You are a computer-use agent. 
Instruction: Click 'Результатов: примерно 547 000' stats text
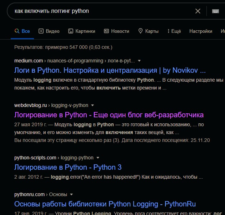click(x=63, y=47)
